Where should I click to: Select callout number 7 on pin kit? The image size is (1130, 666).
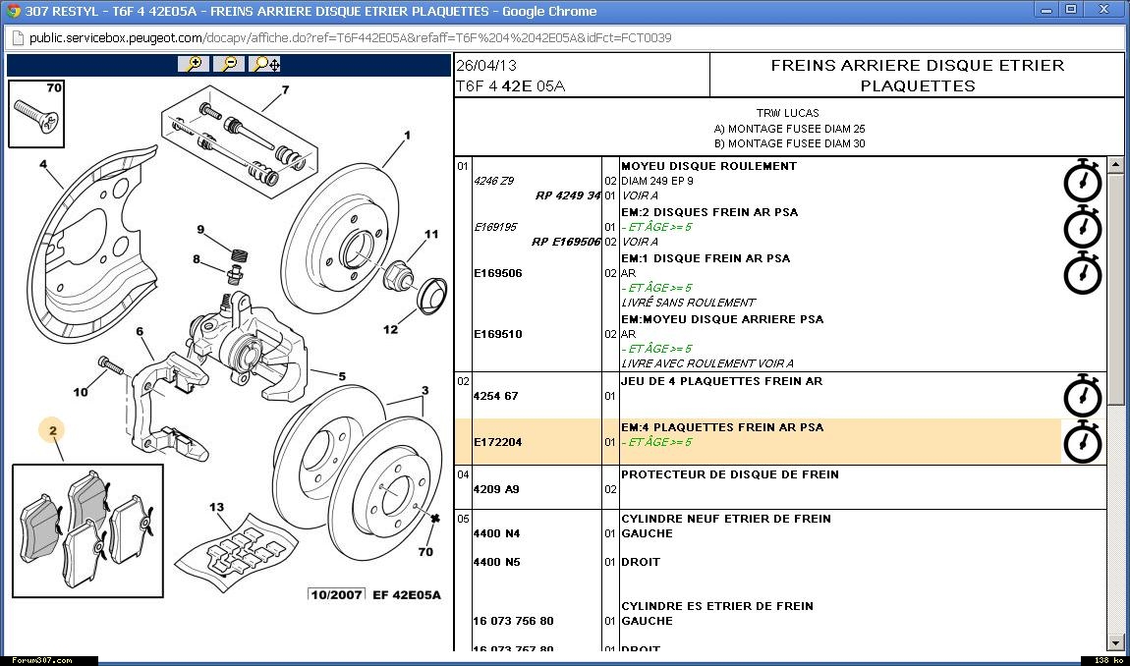[x=285, y=89]
